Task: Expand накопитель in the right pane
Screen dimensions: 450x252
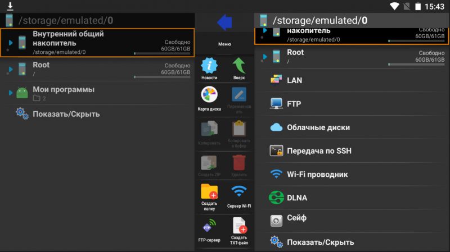Action: [x=265, y=30]
